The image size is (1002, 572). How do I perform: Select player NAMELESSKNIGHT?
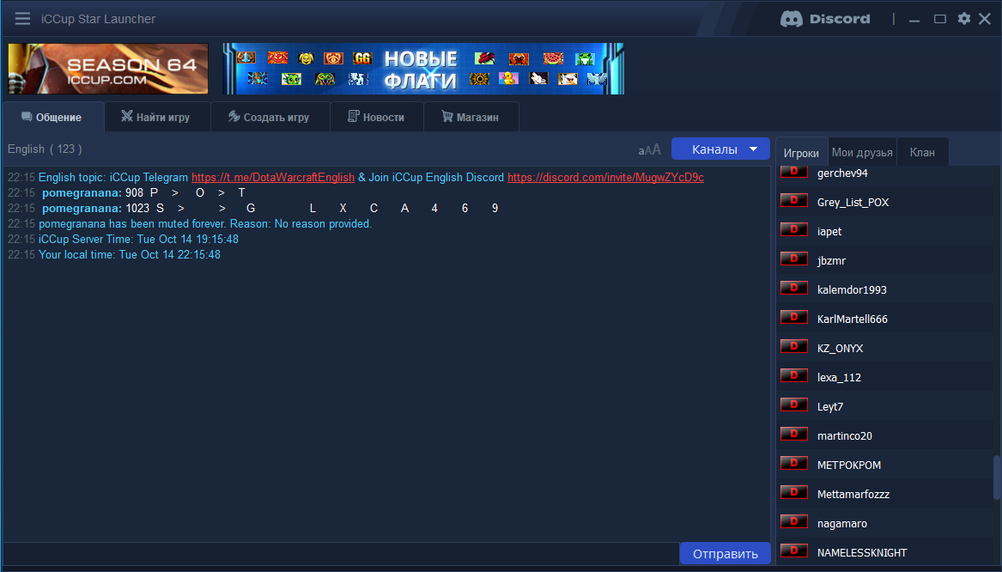(862, 553)
